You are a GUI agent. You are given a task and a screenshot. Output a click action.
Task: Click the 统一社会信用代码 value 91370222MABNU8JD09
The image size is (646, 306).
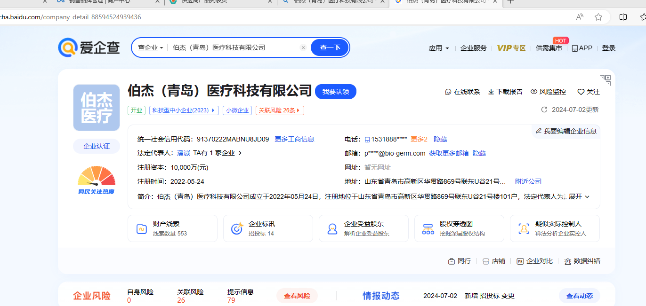(233, 139)
